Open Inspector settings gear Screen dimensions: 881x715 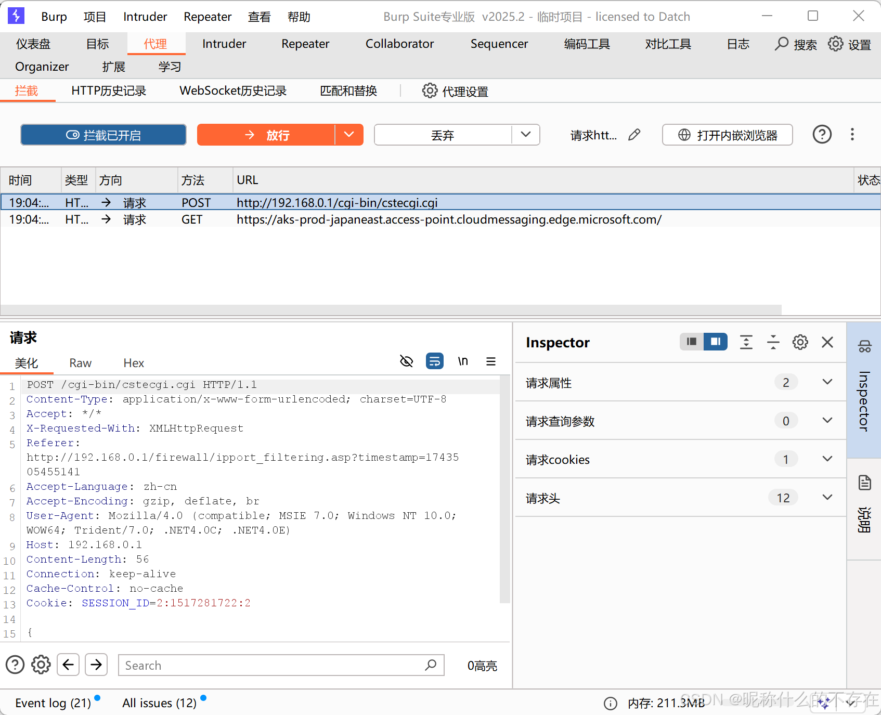[800, 342]
